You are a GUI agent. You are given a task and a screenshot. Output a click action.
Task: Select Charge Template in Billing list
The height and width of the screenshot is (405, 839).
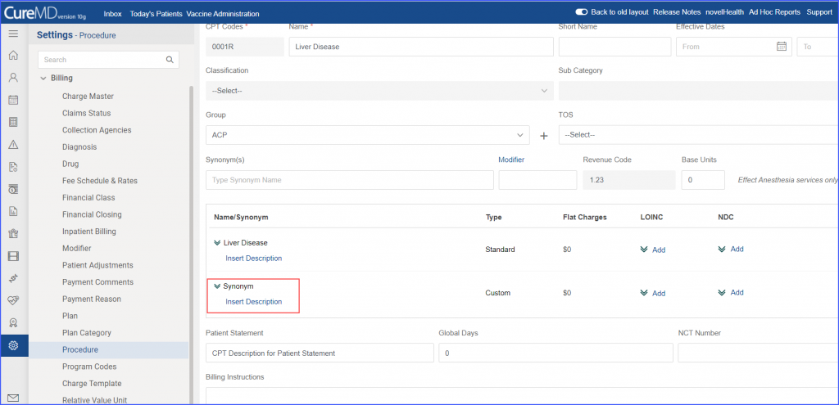pos(92,384)
